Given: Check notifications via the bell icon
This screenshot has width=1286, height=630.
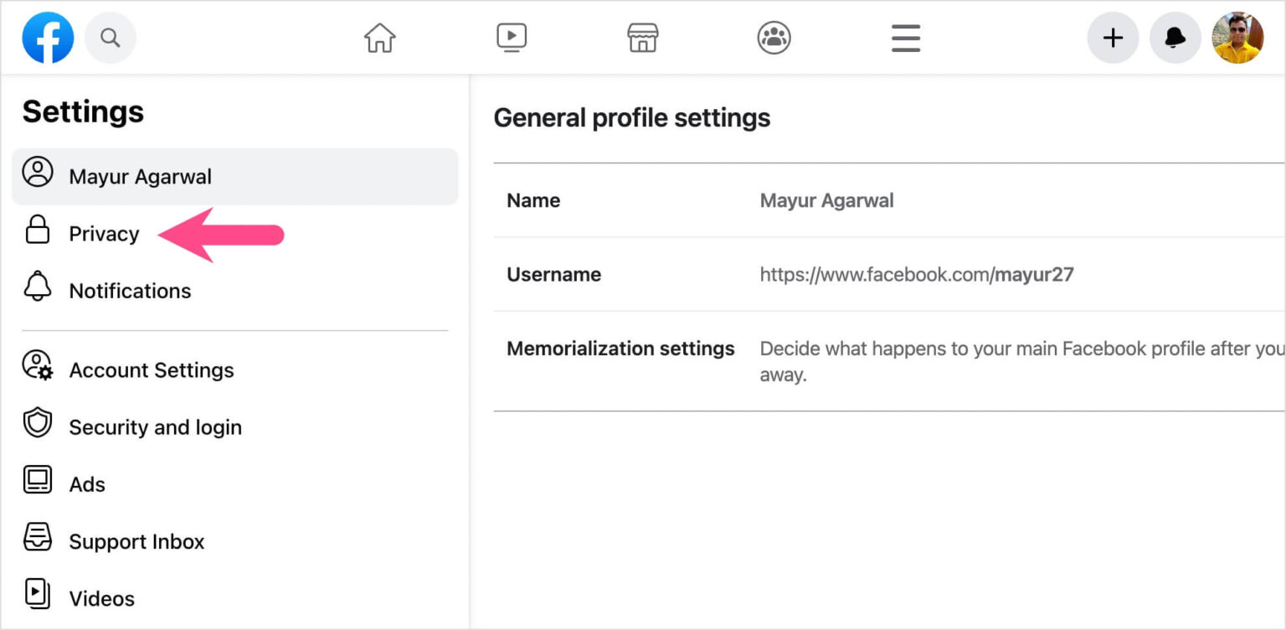Looking at the screenshot, I should point(1175,37).
